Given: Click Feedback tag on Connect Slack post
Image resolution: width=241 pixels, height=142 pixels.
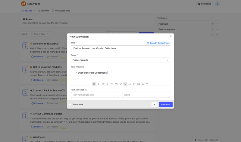Looking at the screenshot, I should (52, 103).
